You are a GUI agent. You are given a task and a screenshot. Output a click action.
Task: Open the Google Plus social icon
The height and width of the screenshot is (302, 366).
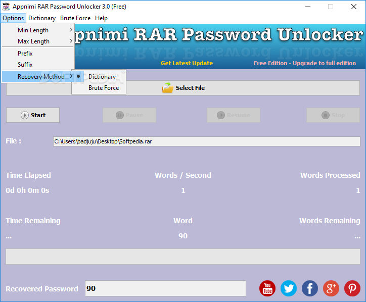331,288
